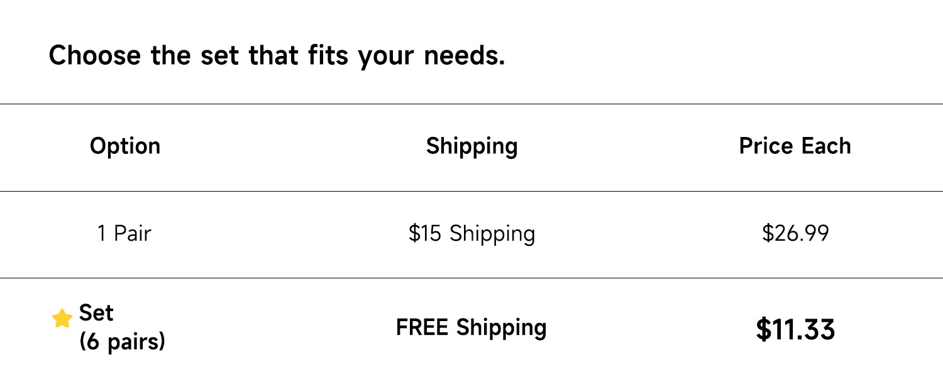Click the yellow star icon beside Set
The height and width of the screenshot is (377, 943).
pyautogui.click(x=62, y=319)
